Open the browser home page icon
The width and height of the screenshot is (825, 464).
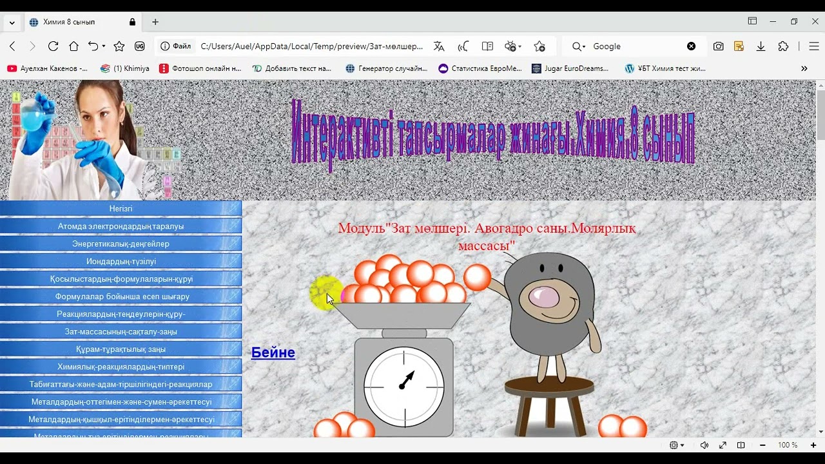[x=73, y=46]
